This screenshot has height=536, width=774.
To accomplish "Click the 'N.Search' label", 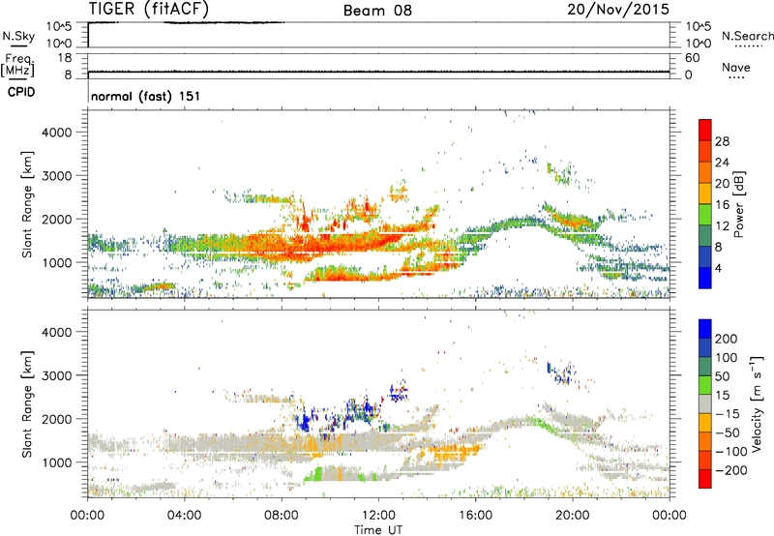I will point(748,36).
